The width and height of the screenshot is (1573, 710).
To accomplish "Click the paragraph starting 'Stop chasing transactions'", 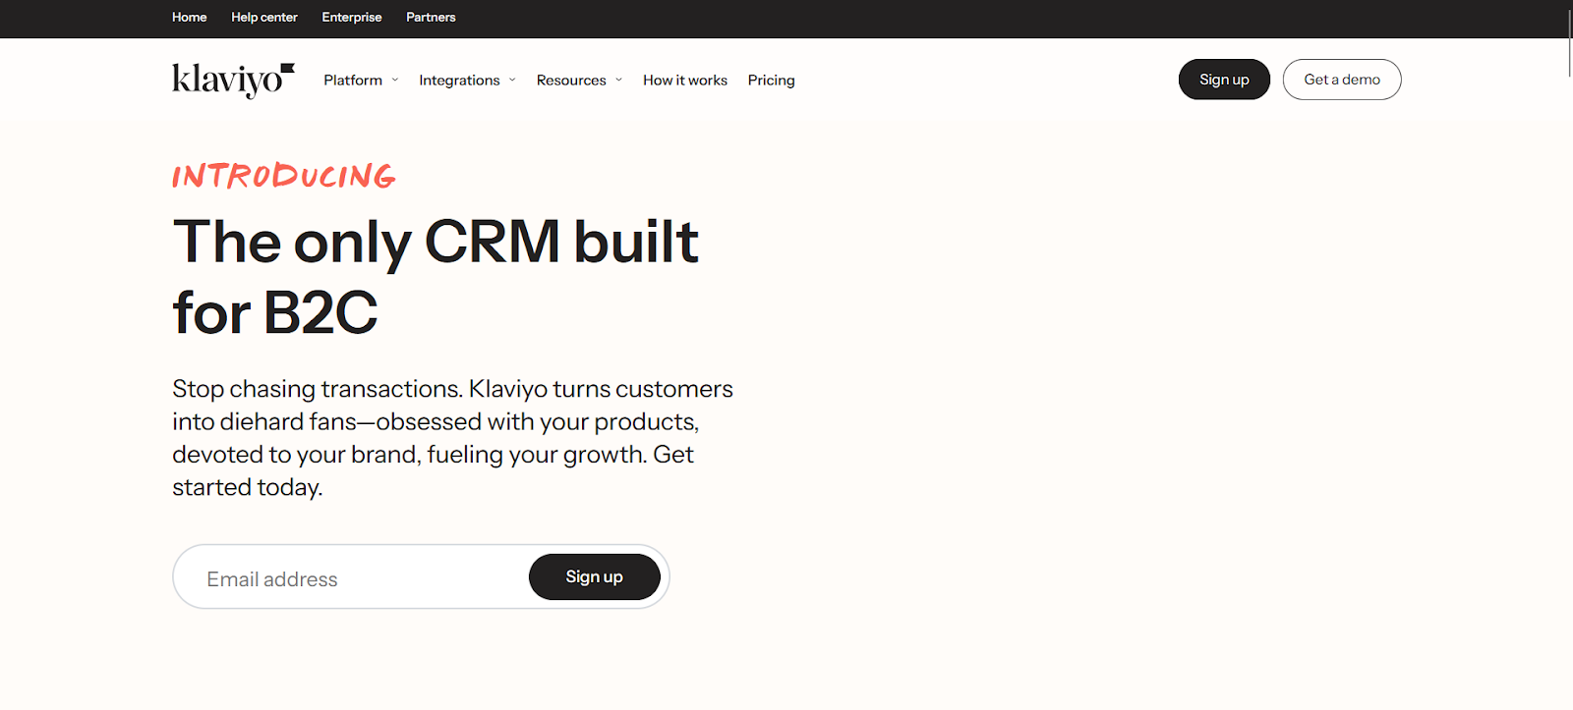I will [452, 438].
